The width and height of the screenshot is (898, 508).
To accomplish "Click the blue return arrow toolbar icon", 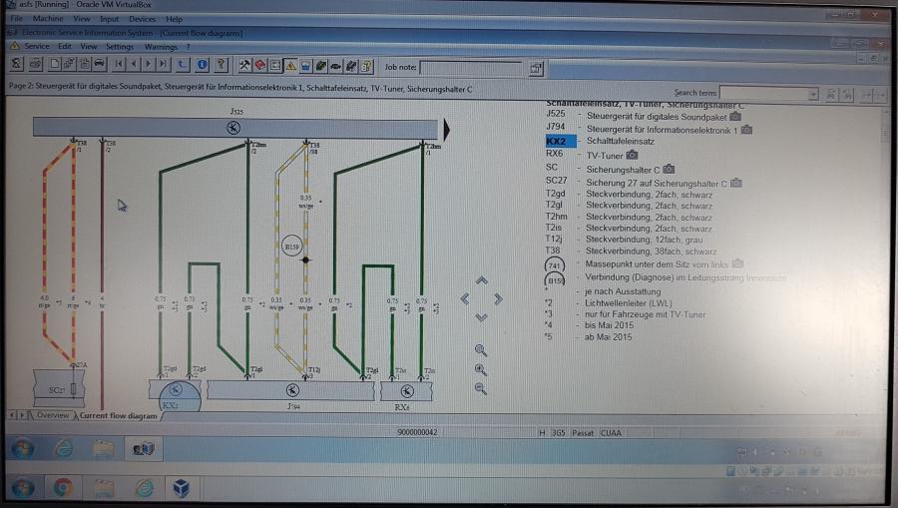I will coord(183,65).
